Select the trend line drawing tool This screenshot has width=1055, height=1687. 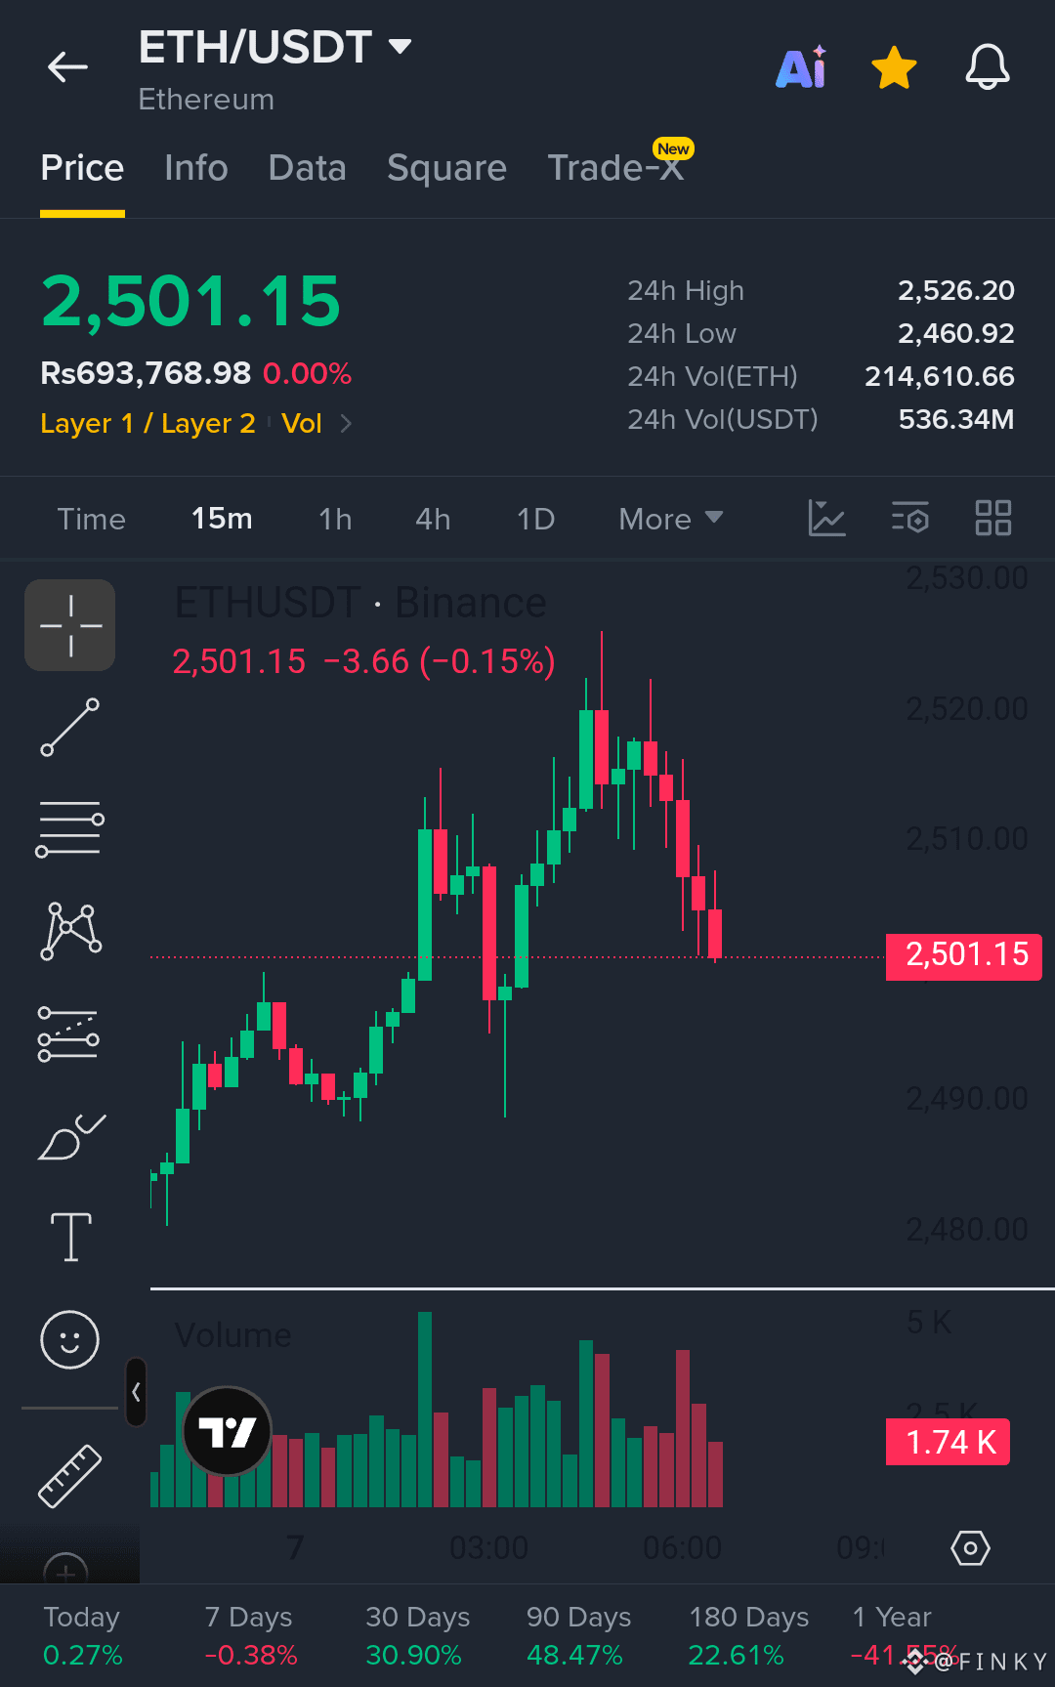[70, 728]
